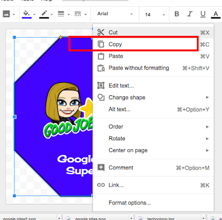
Task: Click the link chain icon
Action: click(101, 185)
